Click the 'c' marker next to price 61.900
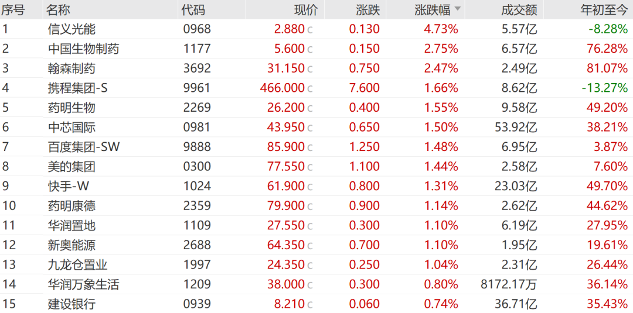This screenshot has height=313, width=633. tap(310, 187)
